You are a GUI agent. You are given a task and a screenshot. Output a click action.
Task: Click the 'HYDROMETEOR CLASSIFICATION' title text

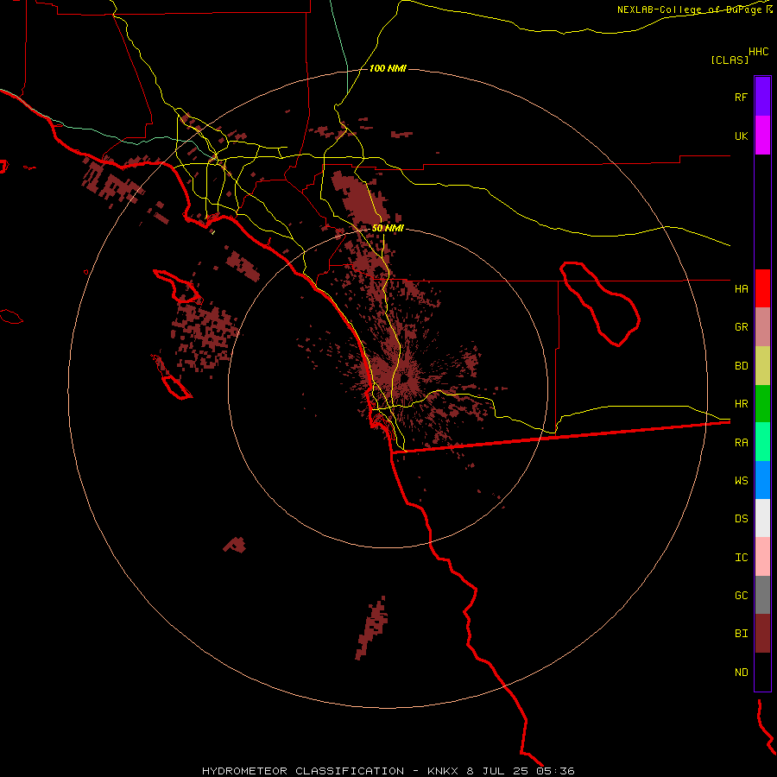[303, 771]
